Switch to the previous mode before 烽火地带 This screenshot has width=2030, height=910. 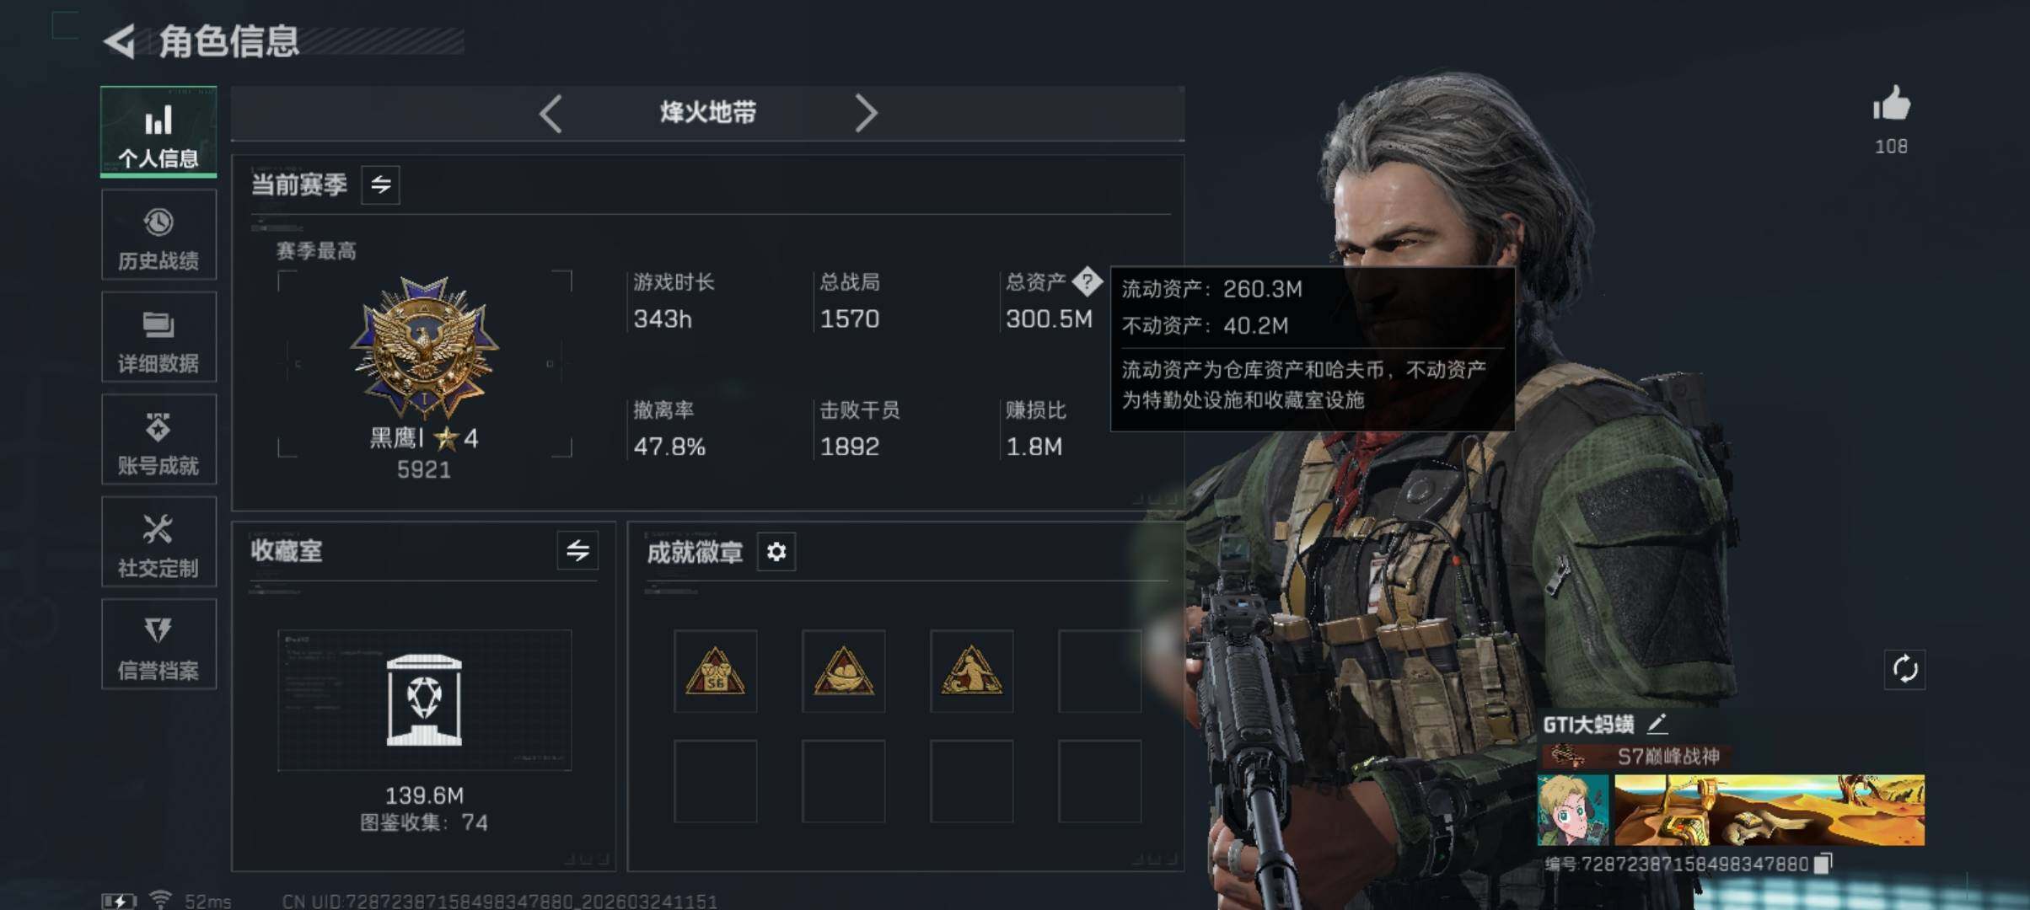point(550,113)
